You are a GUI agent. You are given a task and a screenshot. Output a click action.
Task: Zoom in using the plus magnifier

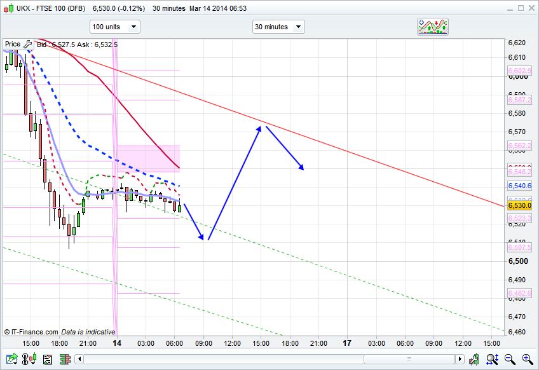[527, 360]
